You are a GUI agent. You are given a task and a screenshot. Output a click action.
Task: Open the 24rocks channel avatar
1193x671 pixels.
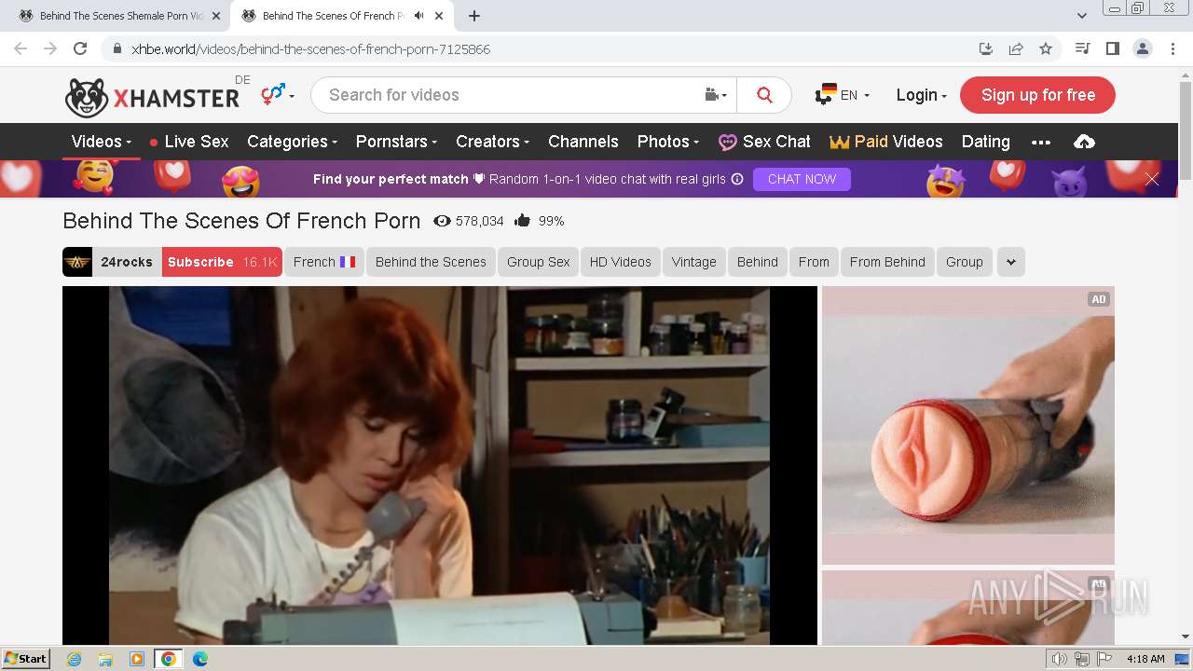tap(77, 262)
